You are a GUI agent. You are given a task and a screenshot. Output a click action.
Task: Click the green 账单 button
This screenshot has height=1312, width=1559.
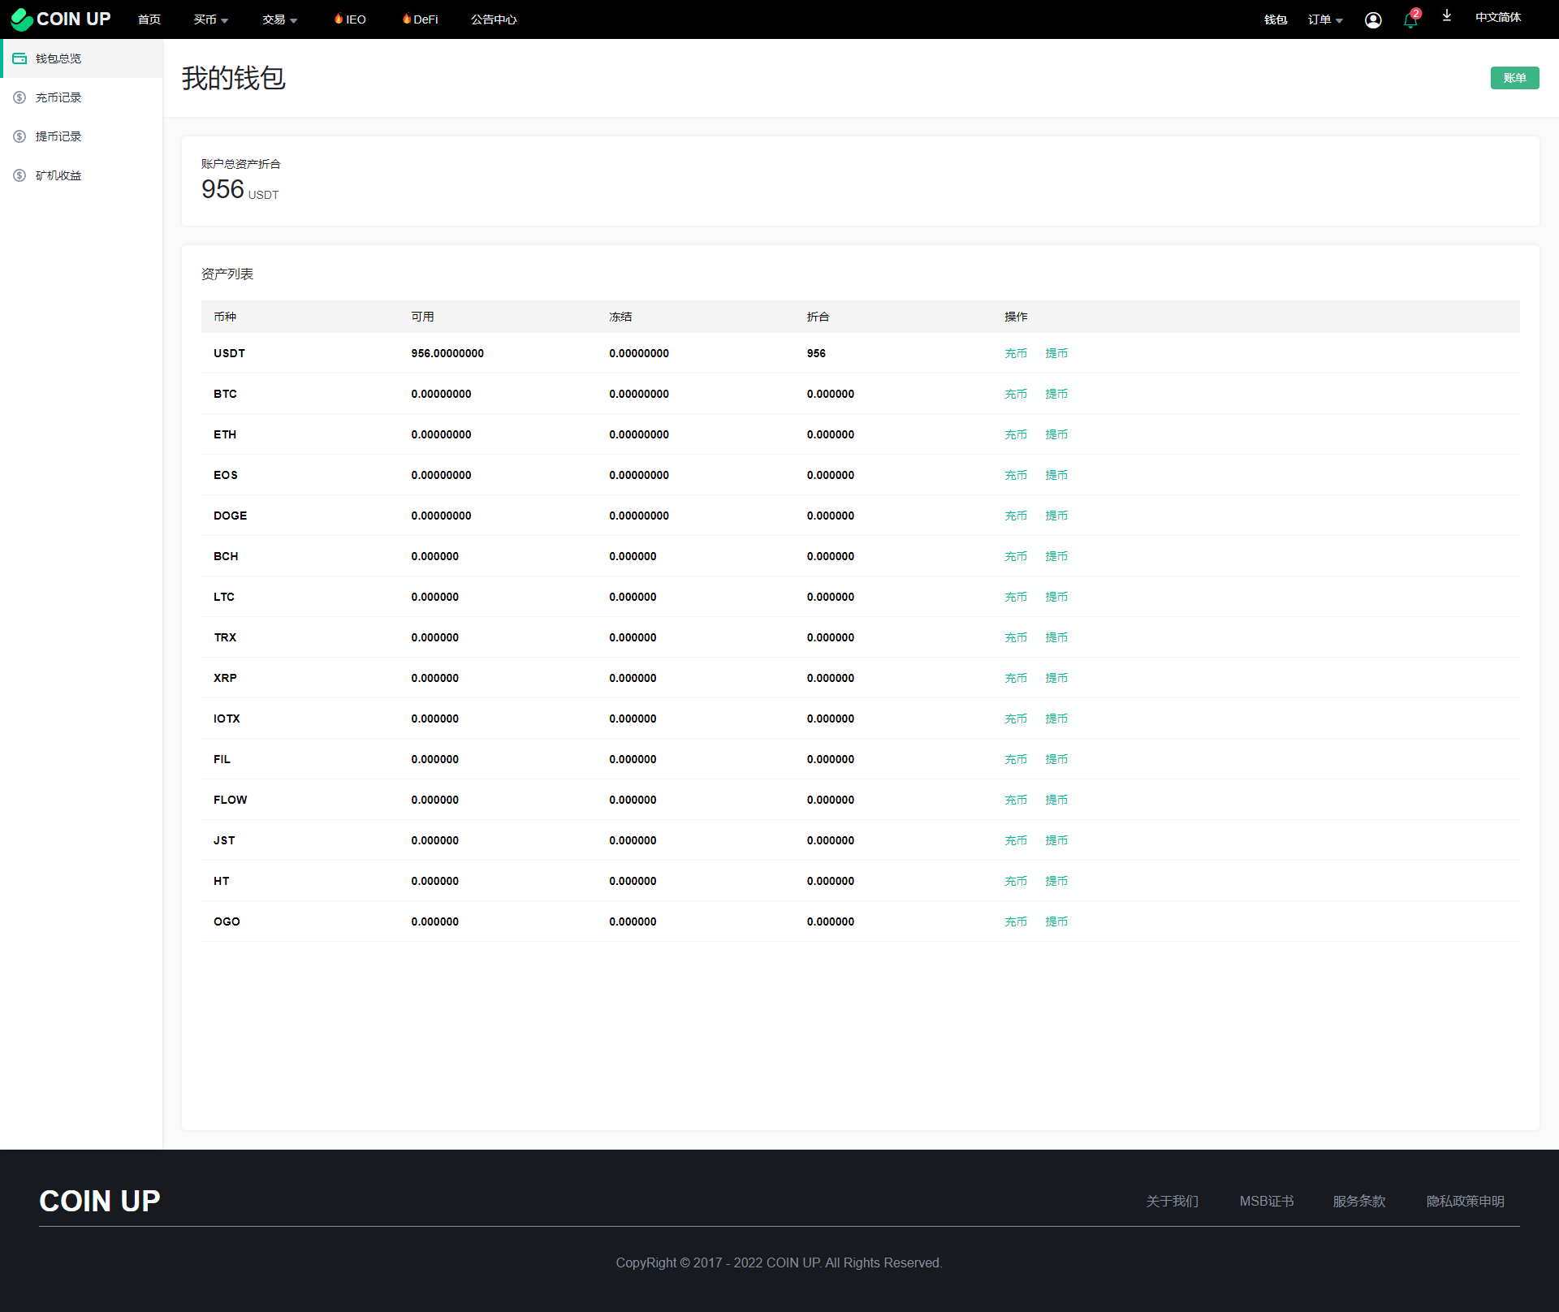[1514, 78]
